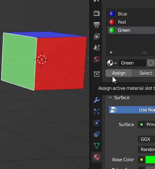Open the Output properties tab
This screenshot has height=169, width=155.
[97, 24]
